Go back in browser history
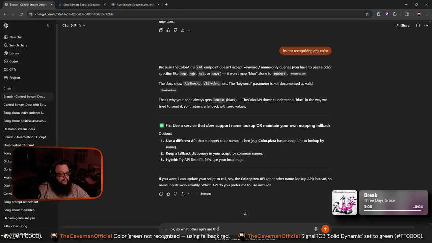Viewport: 432px width, 243px height. (x=5, y=14)
